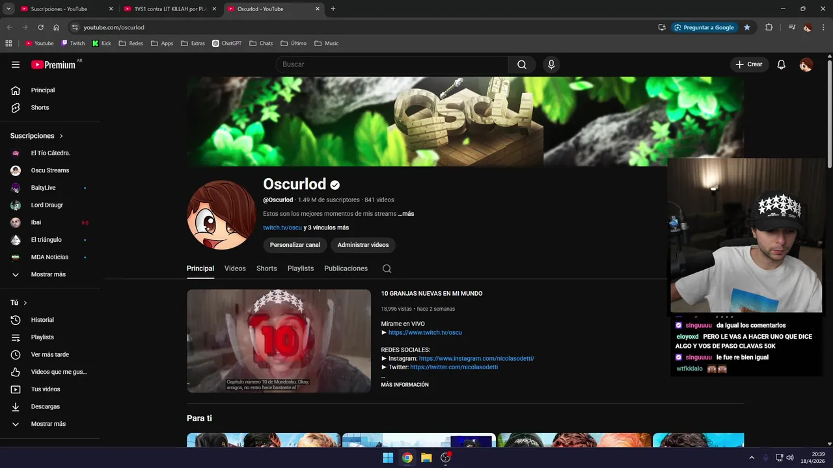Screen dimensions: 833x468
Task: Search within channel using magnifier icon
Action: click(387, 268)
